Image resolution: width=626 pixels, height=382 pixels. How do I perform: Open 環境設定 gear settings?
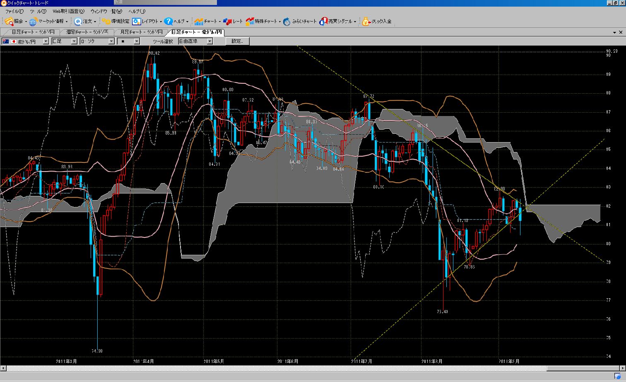pos(106,21)
